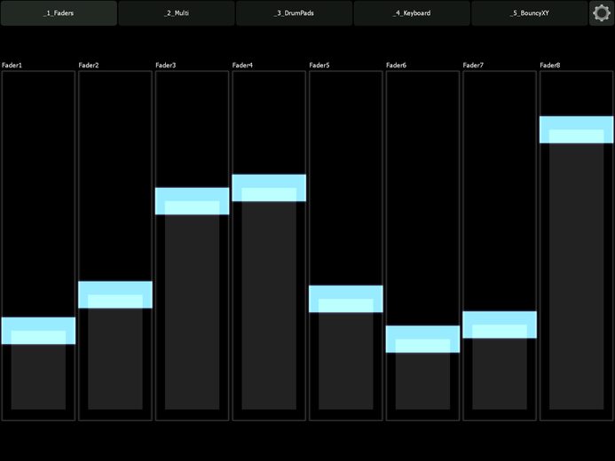This screenshot has height=461, width=615.
Task: Switch to the _2_Multi tab
Action: pos(177,13)
